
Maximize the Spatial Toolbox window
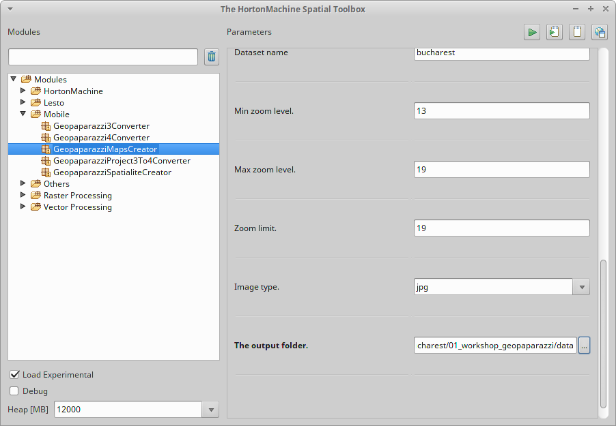click(591, 9)
